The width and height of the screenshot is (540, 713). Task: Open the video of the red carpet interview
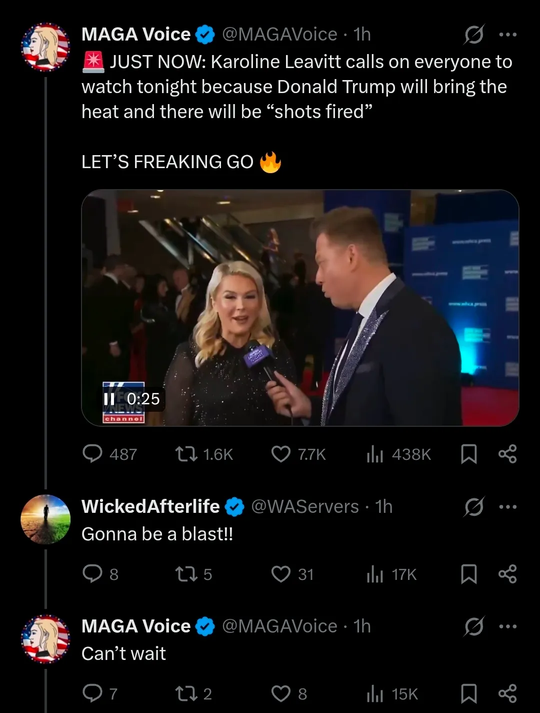pyautogui.click(x=300, y=308)
